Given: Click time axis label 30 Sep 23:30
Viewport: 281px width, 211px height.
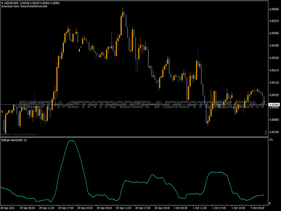Looking at the screenshot, I should pyautogui.click(x=162, y=208).
